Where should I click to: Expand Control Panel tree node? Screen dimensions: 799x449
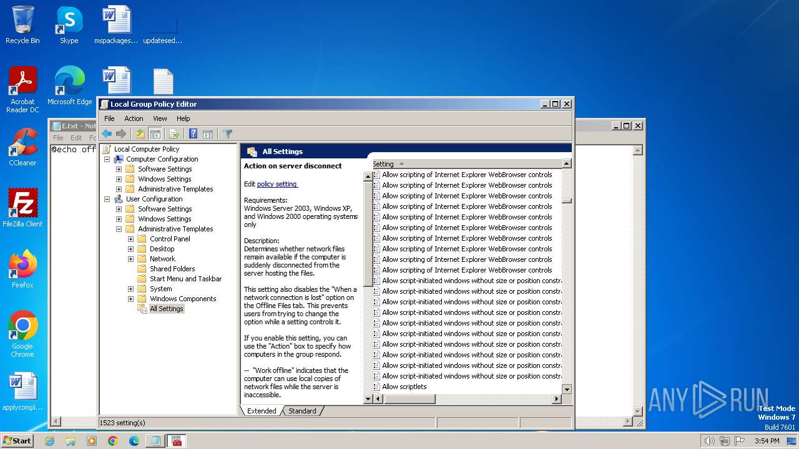(130, 239)
